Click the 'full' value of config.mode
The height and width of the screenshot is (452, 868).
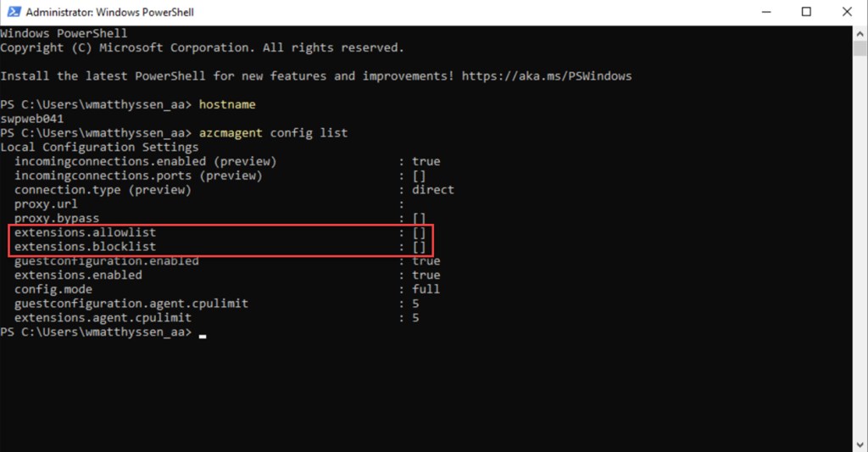(x=426, y=289)
